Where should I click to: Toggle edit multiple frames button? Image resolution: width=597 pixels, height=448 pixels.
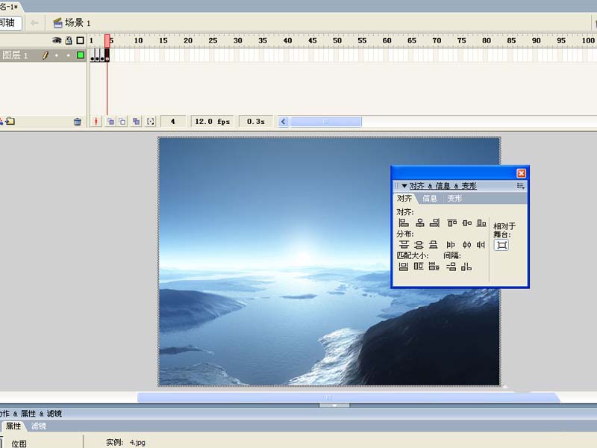[x=136, y=122]
